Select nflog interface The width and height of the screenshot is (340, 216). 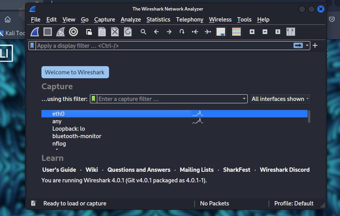(x=174, y=144)
